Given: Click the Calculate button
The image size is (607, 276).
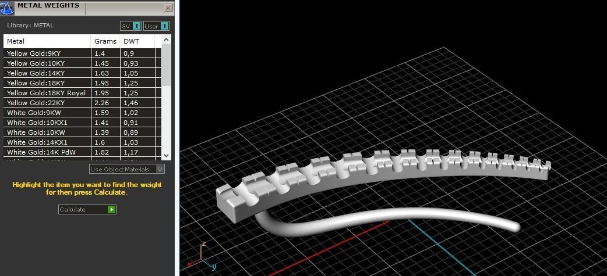Looking at the screenshot, I should [x=87, y=209].
